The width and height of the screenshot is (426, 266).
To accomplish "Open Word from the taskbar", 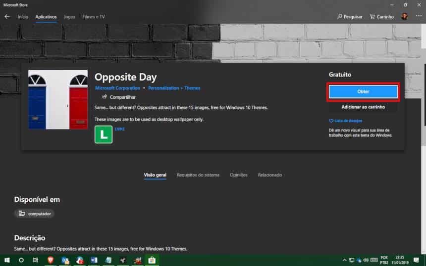I will (x=94, y=260).
